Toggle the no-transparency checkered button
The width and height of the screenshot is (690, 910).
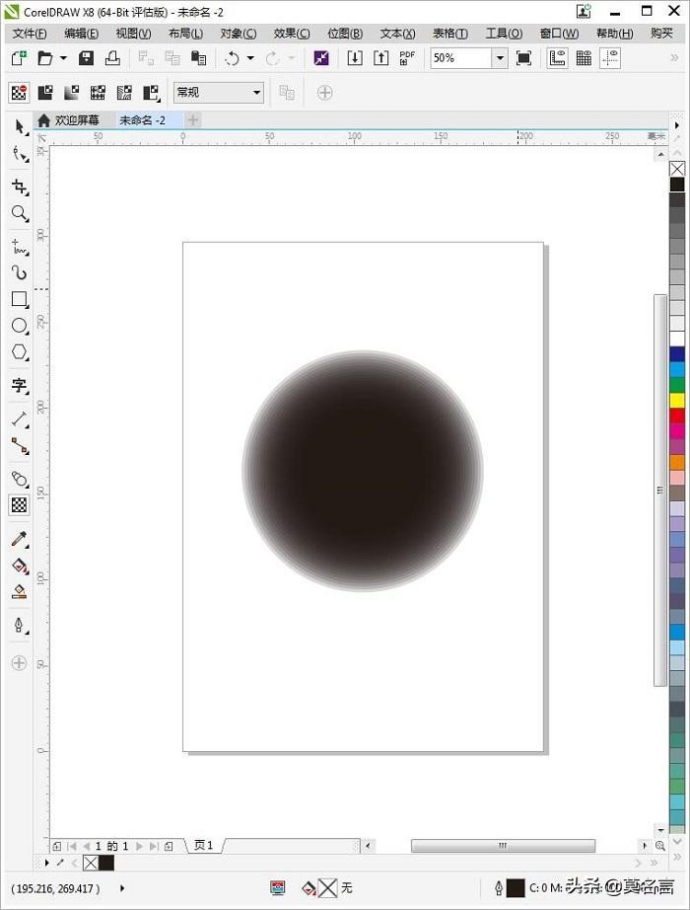coord(19,93)
